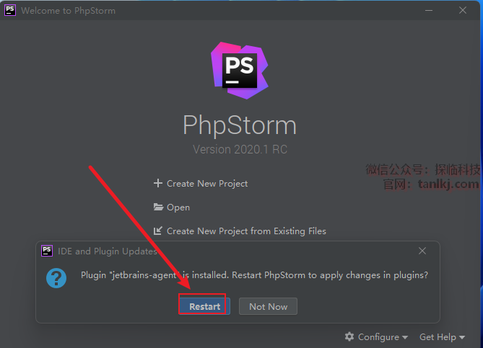Click the folder icon beside Open
Viewport: 483px width, 348px height.
158,208
